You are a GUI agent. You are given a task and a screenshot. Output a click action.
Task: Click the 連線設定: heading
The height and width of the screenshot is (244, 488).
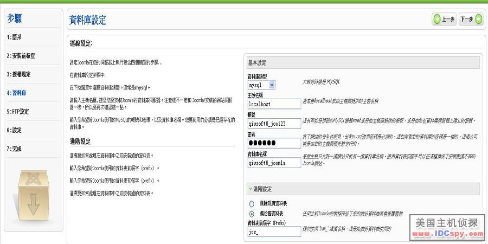[x=81, y=43]
